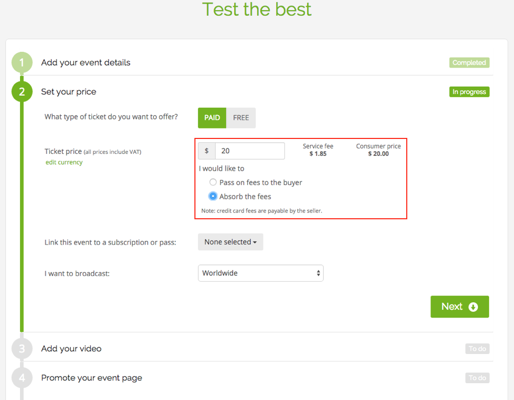Choose the PAID ticket type
514x400 pixels.
coord(212,118)
